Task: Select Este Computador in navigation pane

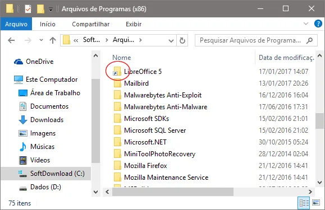Action: pos(45,80)
